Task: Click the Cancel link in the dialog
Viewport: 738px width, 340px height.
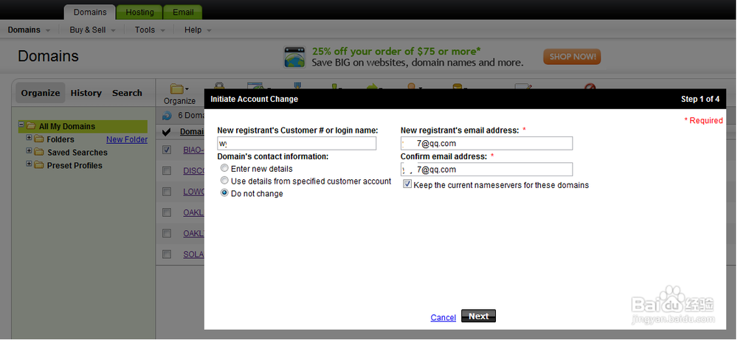Action: (444, 317)
